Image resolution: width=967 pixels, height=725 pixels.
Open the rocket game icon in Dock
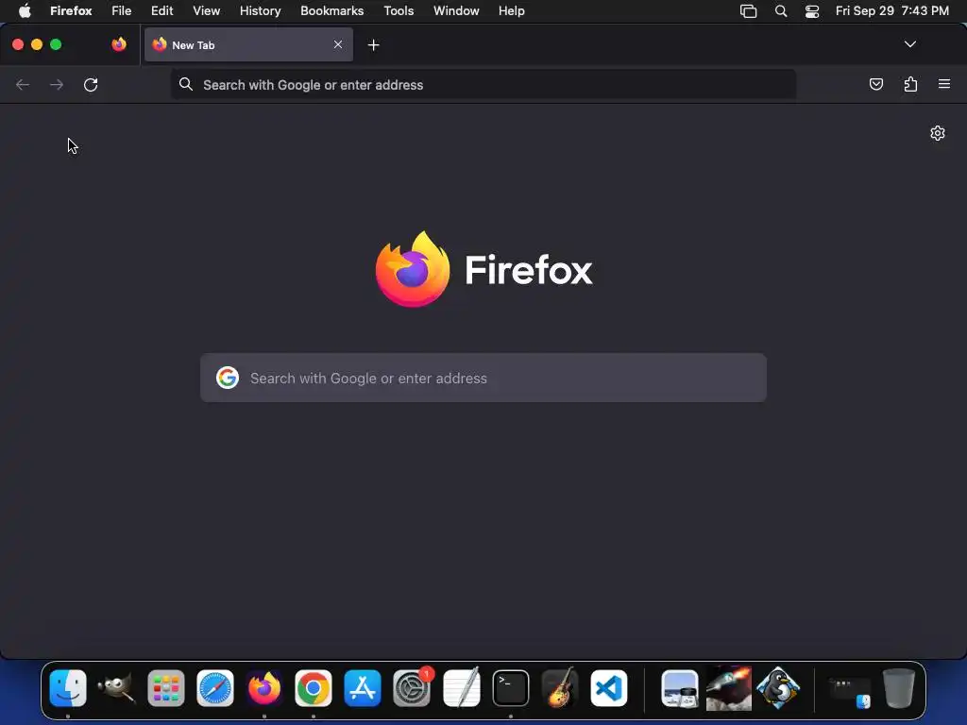pyautogui.click(x=729, y=688)
